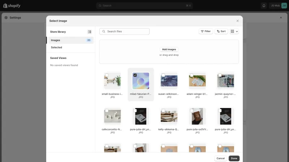Open the Filter options
The image size is (289, 162).
click(206, 31)
